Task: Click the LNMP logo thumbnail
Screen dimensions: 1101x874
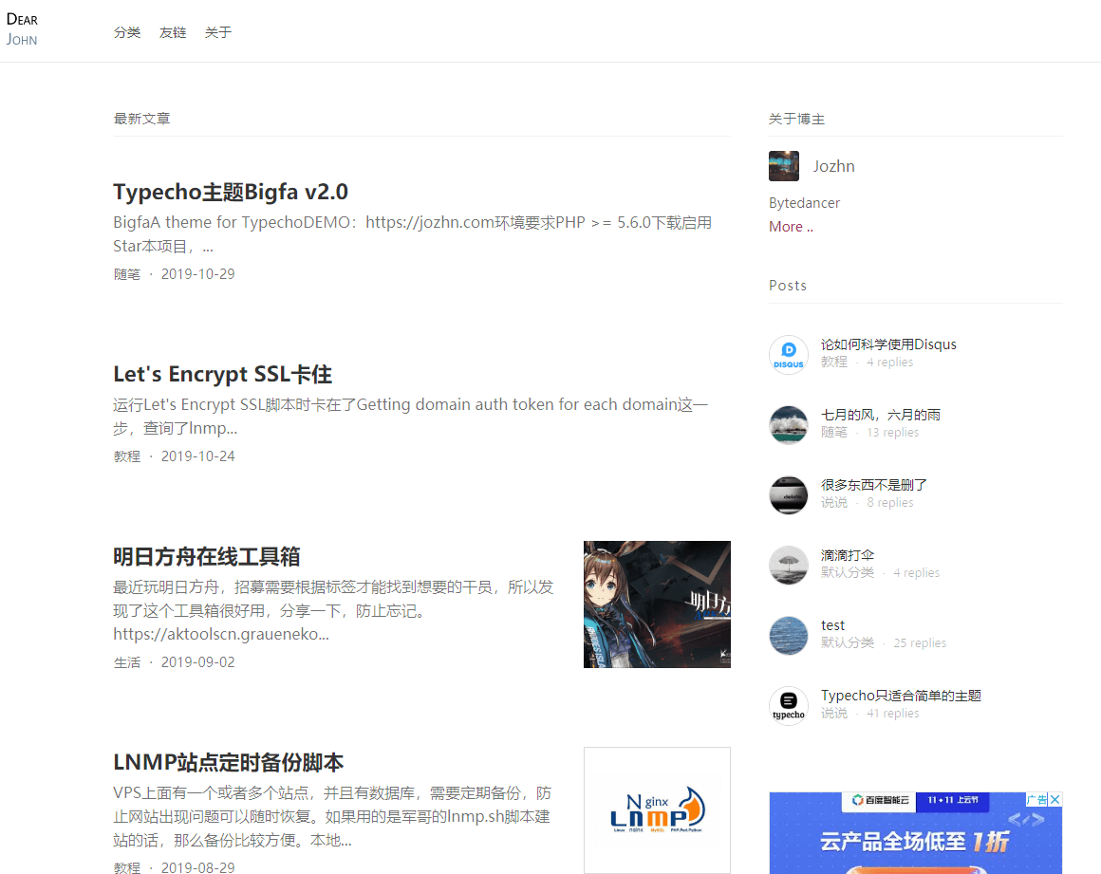Action: click(x=657, y=810)
